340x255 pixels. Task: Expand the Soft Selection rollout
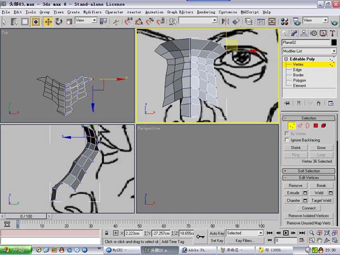(x=309, y=171)
